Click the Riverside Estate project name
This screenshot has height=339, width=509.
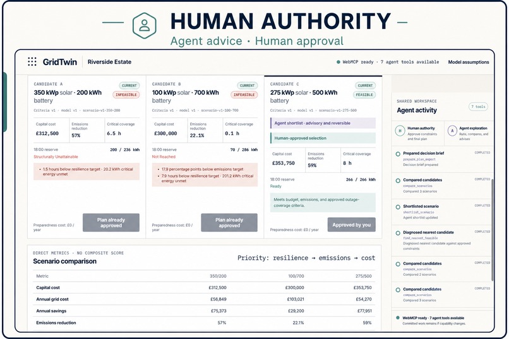point(109,62)
